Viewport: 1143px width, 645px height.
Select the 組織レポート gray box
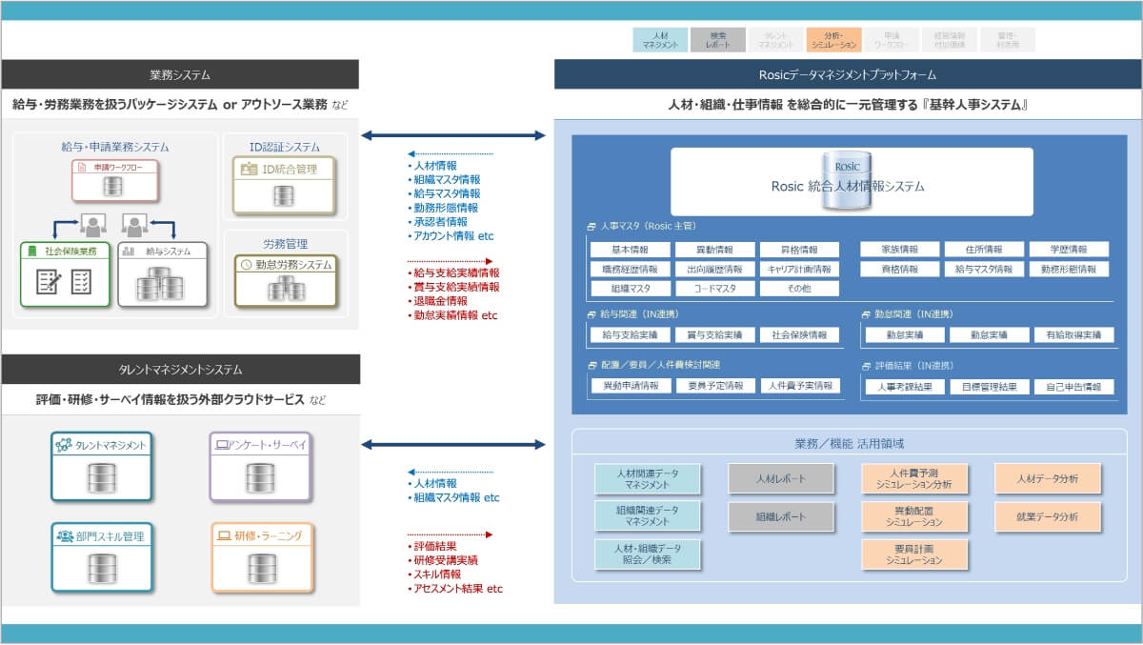point(781,516)
